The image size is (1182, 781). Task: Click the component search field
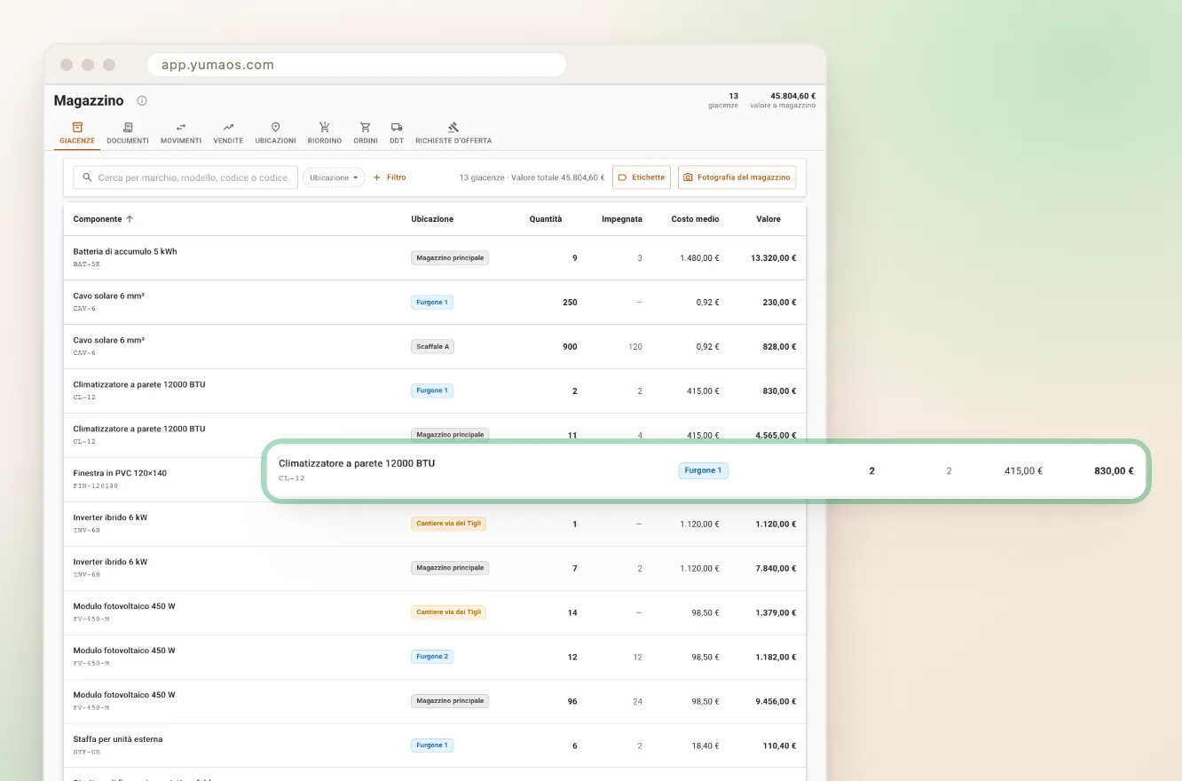(185, 177)
